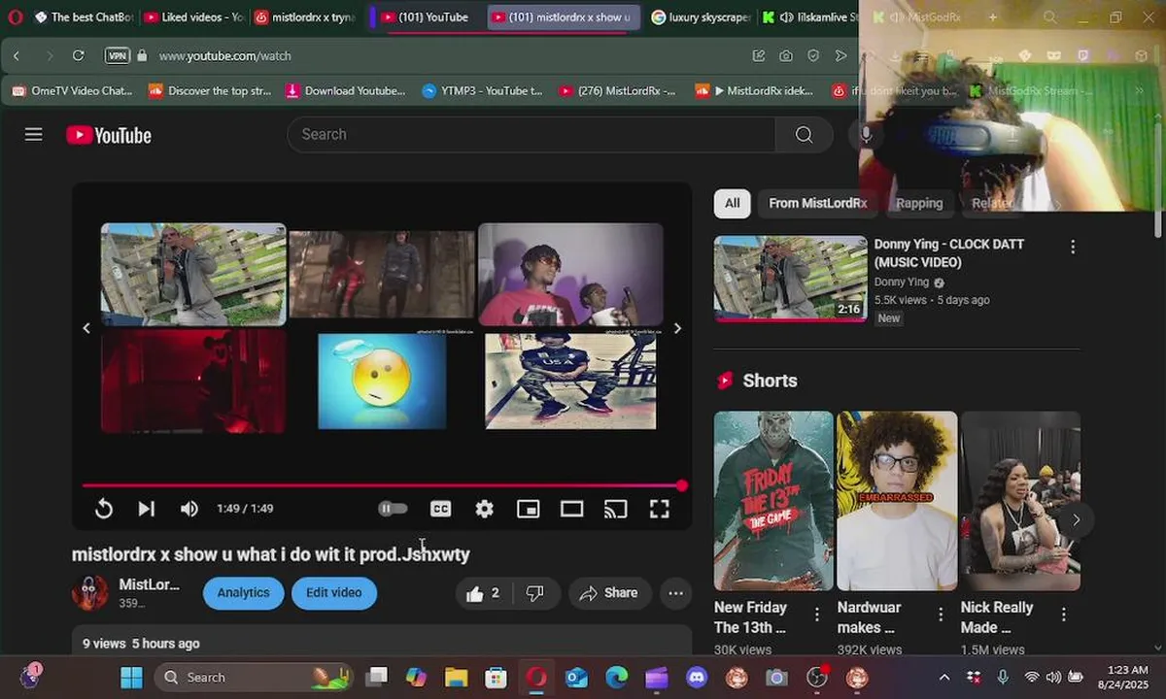The width and height of the screenshot is (1166, 699).
Task: Share the video
Action: tap(609, 593)
